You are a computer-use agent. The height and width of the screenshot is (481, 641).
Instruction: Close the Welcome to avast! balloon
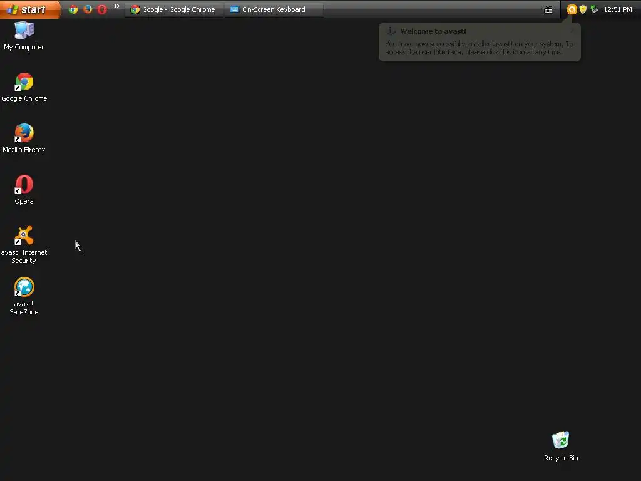(572, 30)
